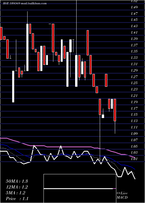Image resolution: width=145 pixels, height=203 pixels.
Task: Click the 1.23 price axis label
Action: pos(134,89)
